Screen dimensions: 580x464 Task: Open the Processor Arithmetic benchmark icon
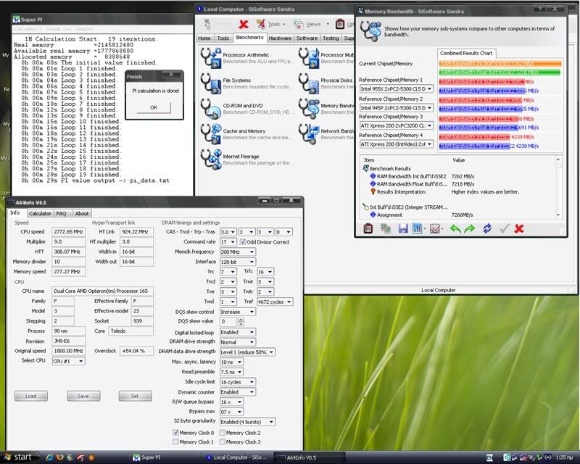point(210,57)
